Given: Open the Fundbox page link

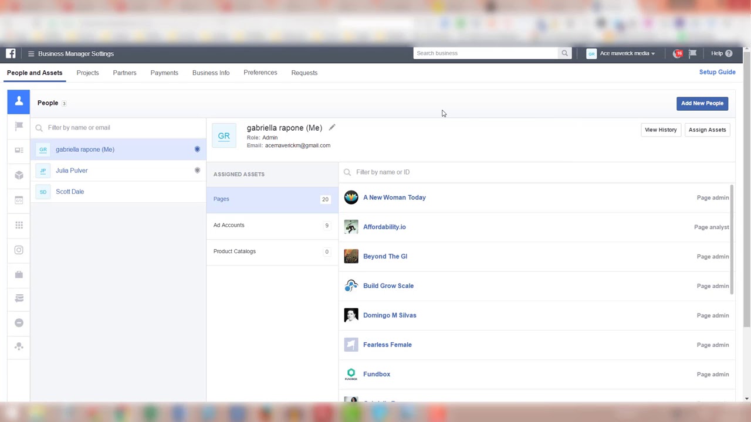Looking at the screenshot, I should click(377, 374).
